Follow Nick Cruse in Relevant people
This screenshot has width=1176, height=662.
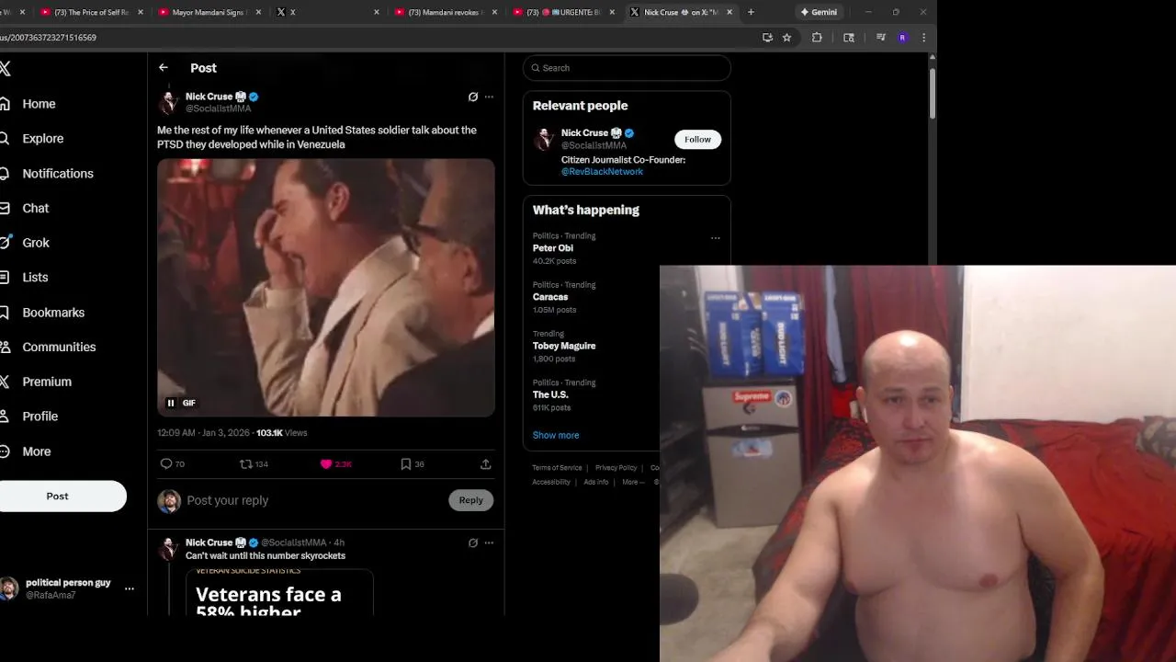pos(697,139)
